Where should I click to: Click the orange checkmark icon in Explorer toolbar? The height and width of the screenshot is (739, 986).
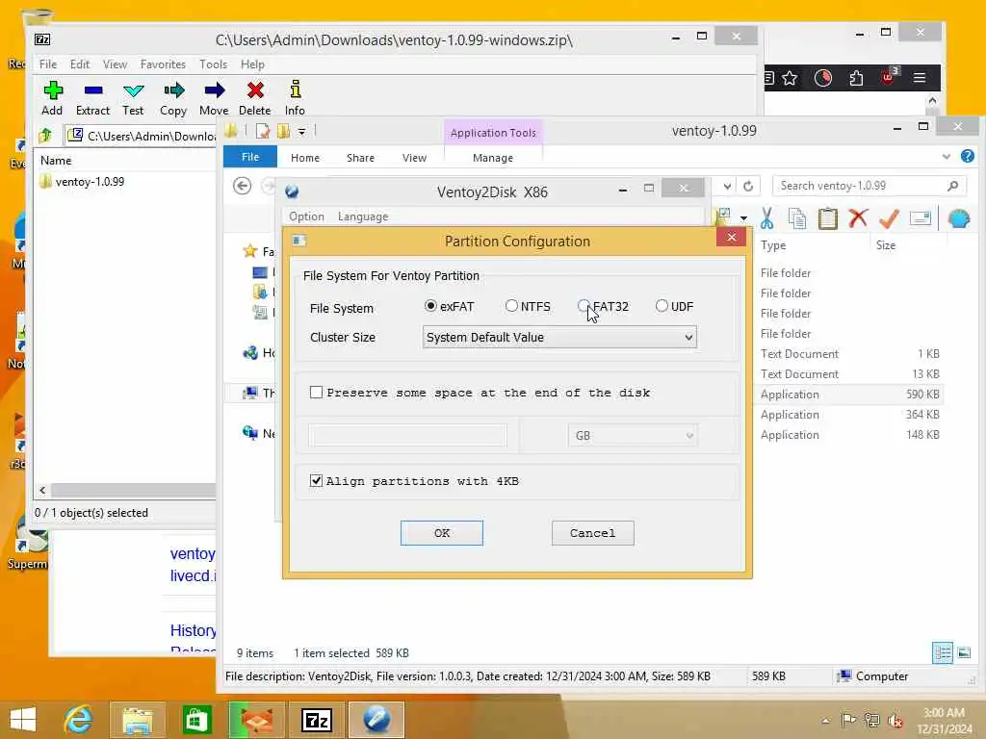coord(889,218)
